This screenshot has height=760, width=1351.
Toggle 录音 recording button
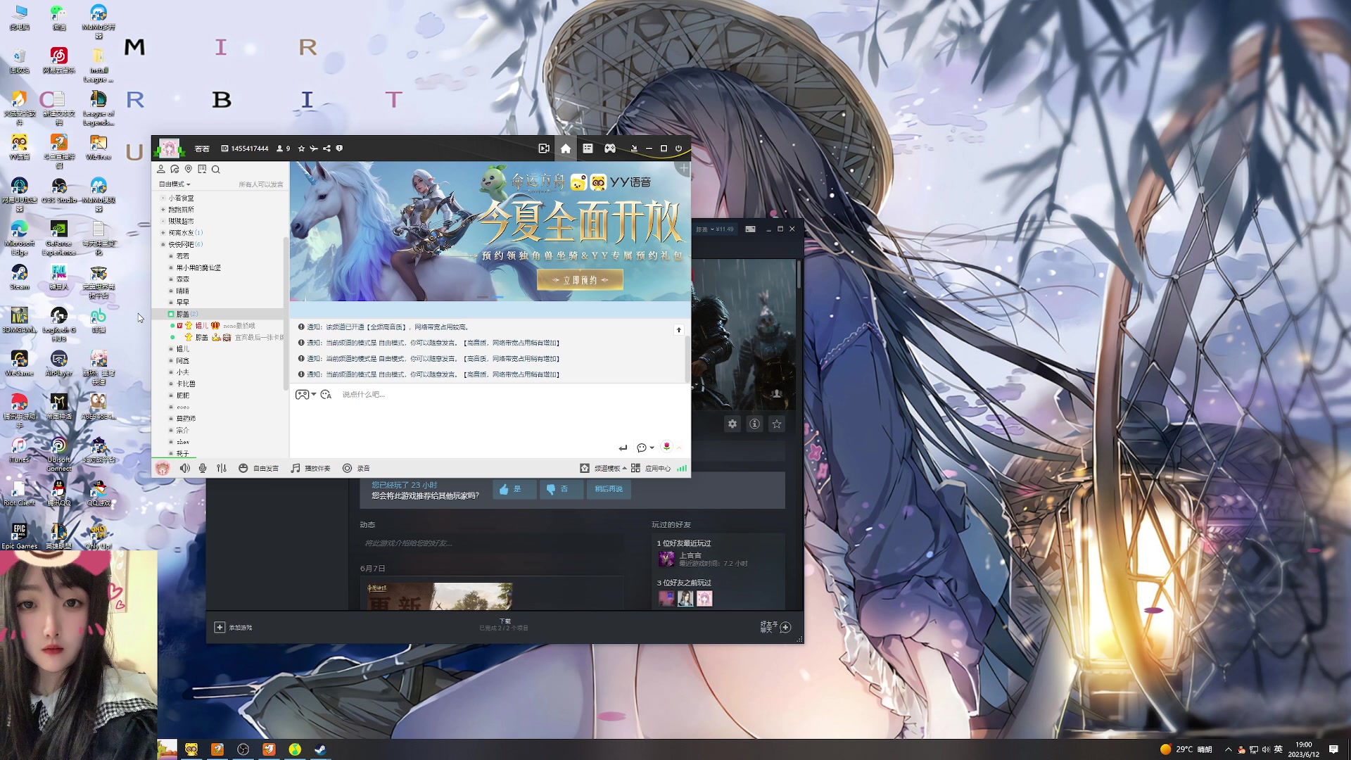pyautogui.click(x=356, y=468)
